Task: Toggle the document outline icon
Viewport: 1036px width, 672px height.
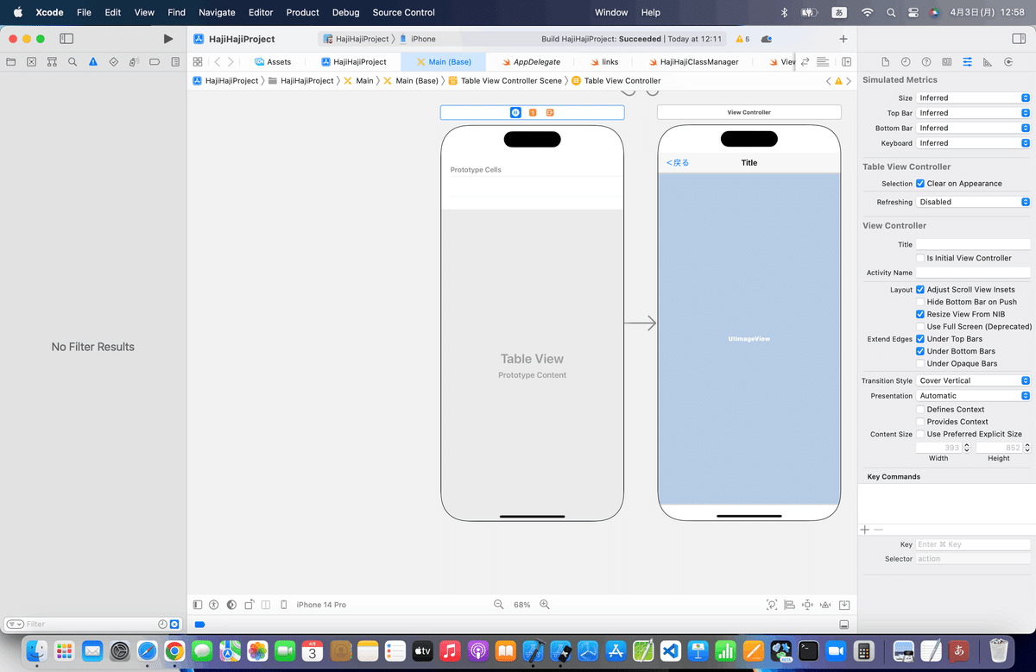Action: pos(198,605)
